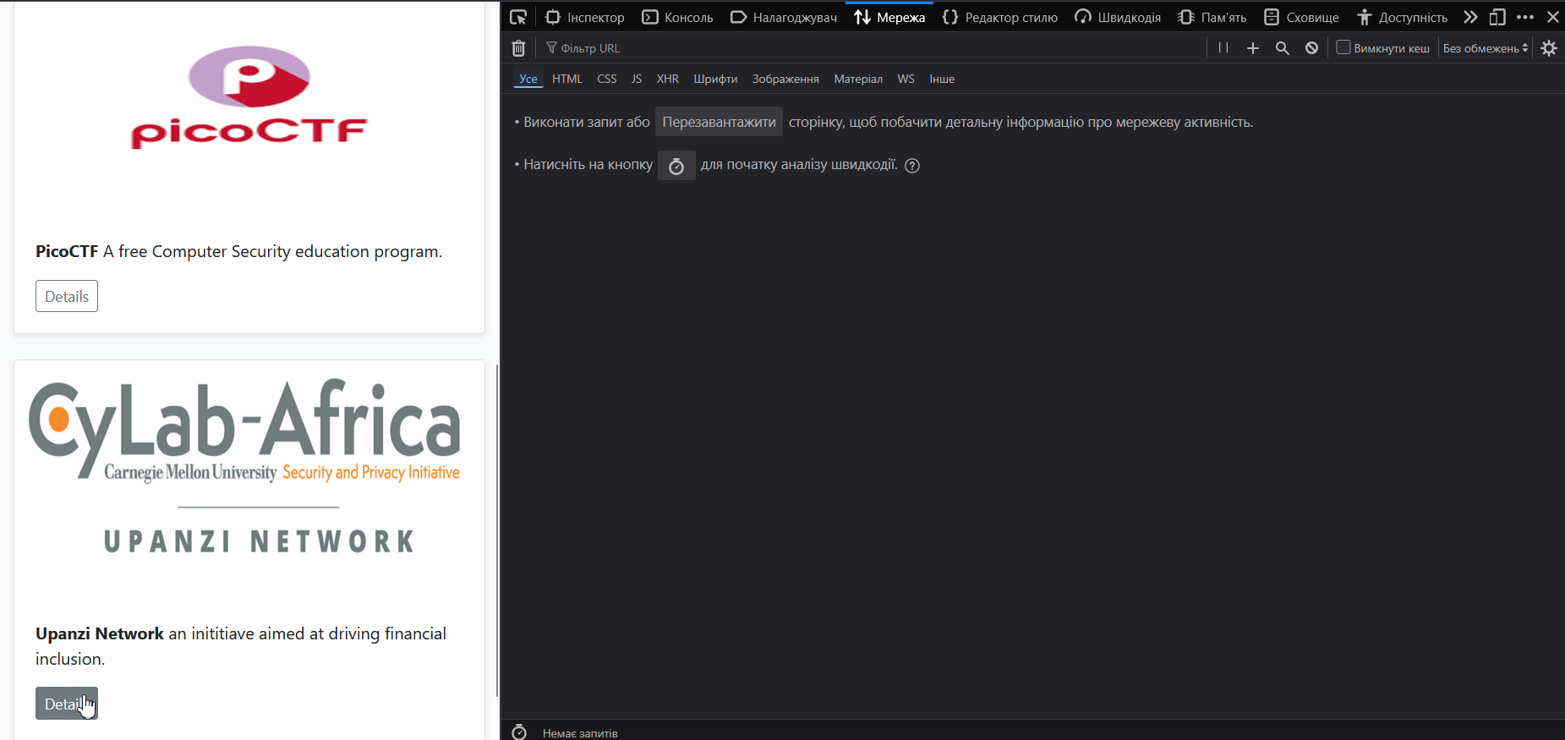Toggle responsive design mode icon

pos(1497,17)
